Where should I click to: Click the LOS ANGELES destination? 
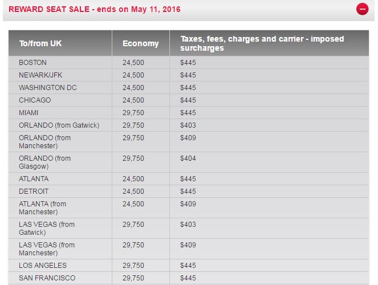pos(43,266)
